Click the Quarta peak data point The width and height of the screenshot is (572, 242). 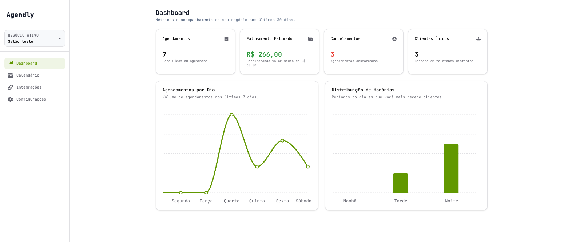pos(231,115)
